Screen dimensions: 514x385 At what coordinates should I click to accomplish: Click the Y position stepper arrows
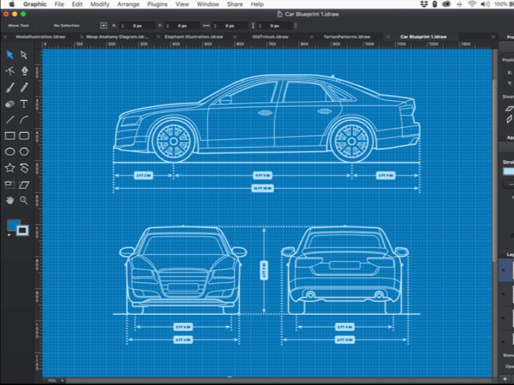(168, 26)
